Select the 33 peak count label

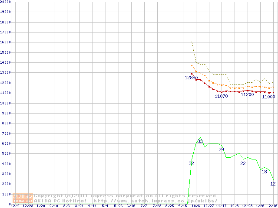(200, 141)
